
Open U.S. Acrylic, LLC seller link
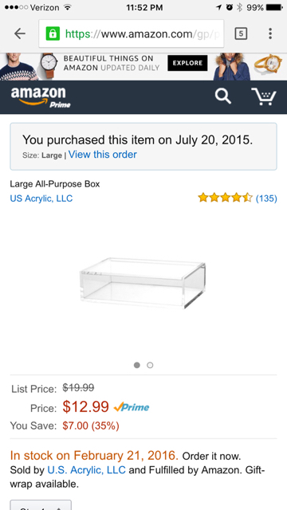click(x=87, y=470)
